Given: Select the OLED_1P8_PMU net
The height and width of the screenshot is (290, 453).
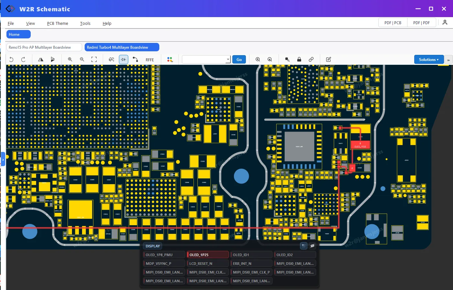Looking at the screenshot, I should (x=164, y=255).
